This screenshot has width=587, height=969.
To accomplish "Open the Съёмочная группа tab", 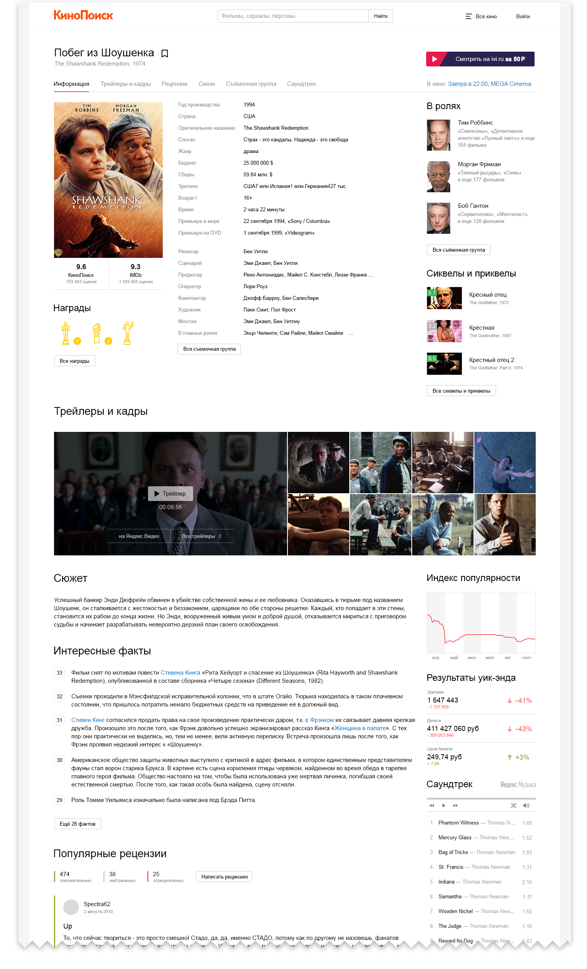I will coord(251,84).
